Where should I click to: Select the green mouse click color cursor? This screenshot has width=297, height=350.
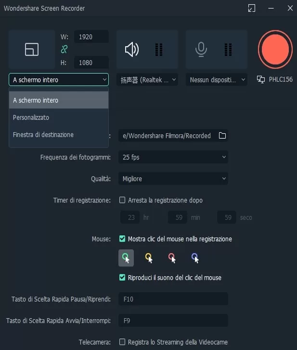click(126, 258)
